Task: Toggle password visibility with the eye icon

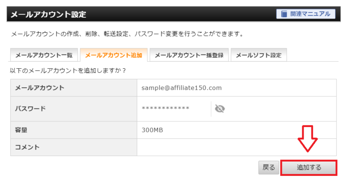Action: 220,109
